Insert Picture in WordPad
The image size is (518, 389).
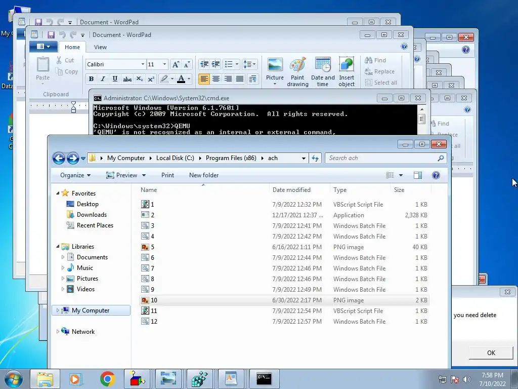(275, 72)
